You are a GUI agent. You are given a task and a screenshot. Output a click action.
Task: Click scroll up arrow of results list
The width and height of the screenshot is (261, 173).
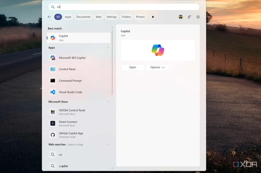coord(112,27)
